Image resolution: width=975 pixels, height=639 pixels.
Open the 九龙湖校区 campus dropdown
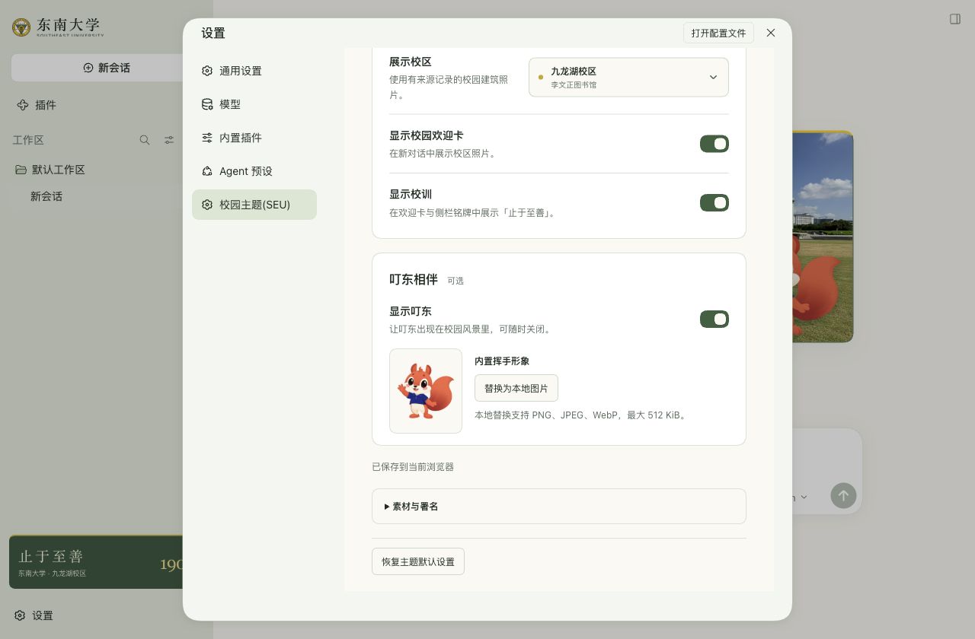[x=628, y=77]
